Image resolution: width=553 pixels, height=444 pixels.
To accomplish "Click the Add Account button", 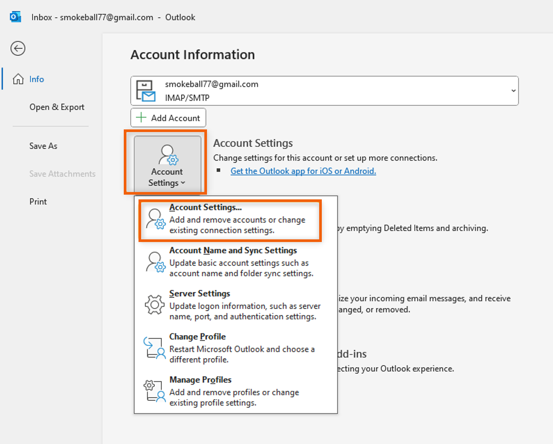I will (168, 118).
